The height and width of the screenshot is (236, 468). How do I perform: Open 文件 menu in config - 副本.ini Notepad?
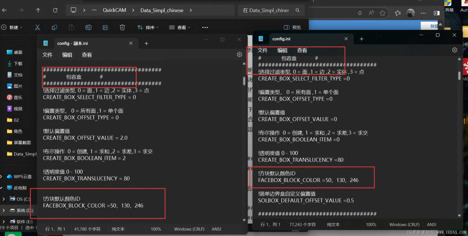coord(48,55)
